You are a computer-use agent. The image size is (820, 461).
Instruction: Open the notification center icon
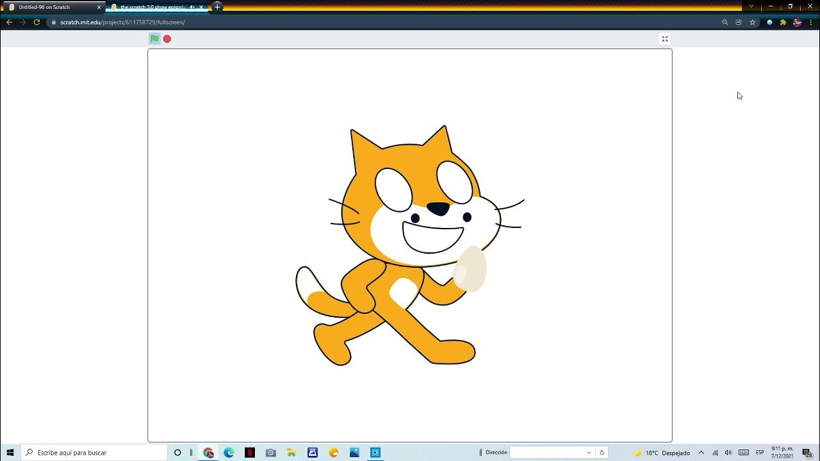pos(807,453)
